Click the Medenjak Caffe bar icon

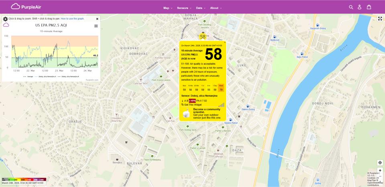(218, 151)
